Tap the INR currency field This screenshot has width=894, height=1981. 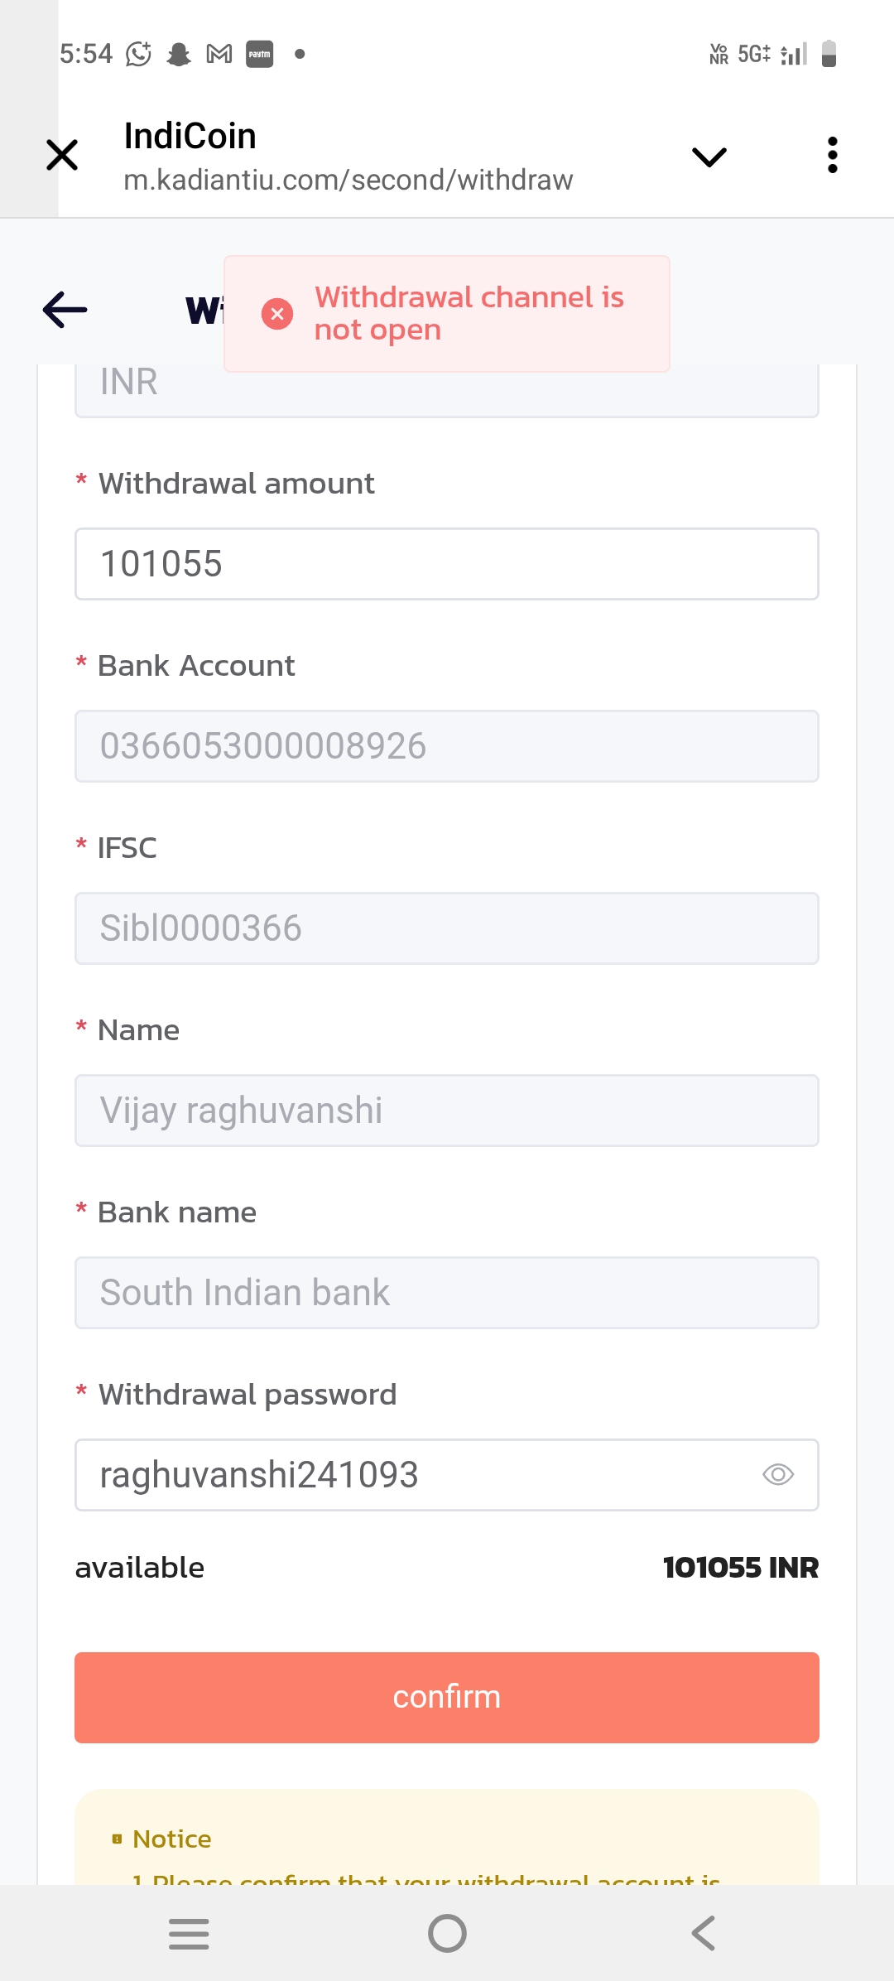click(x=447, y=388)
